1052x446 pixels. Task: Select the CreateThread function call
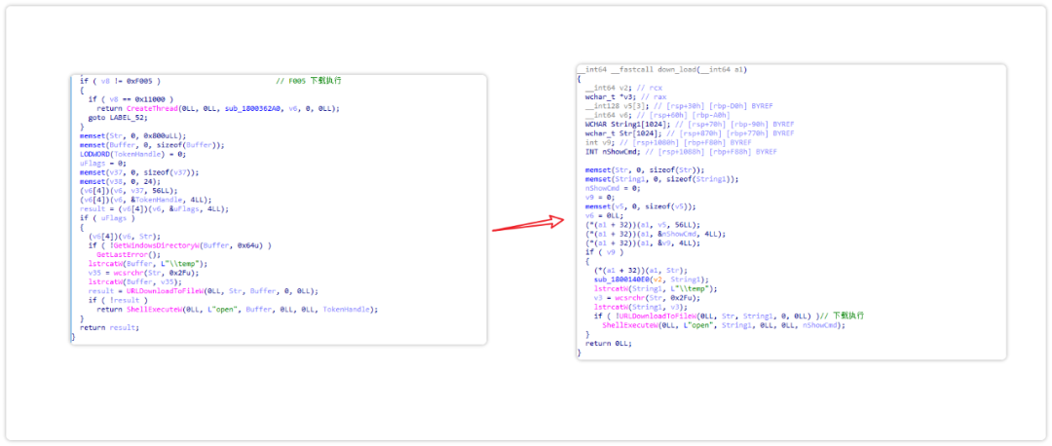(232, 109)
